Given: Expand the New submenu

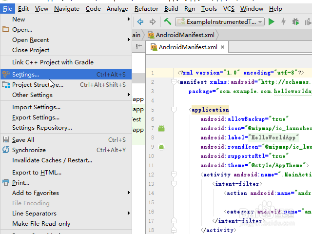Looking at the screenshot, I should click(x=66, y=19).
